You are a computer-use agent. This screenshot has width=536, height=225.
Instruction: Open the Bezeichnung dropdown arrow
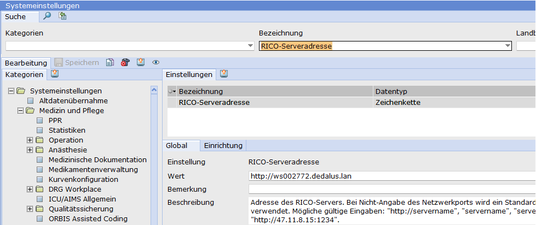(x=508, y=46)
